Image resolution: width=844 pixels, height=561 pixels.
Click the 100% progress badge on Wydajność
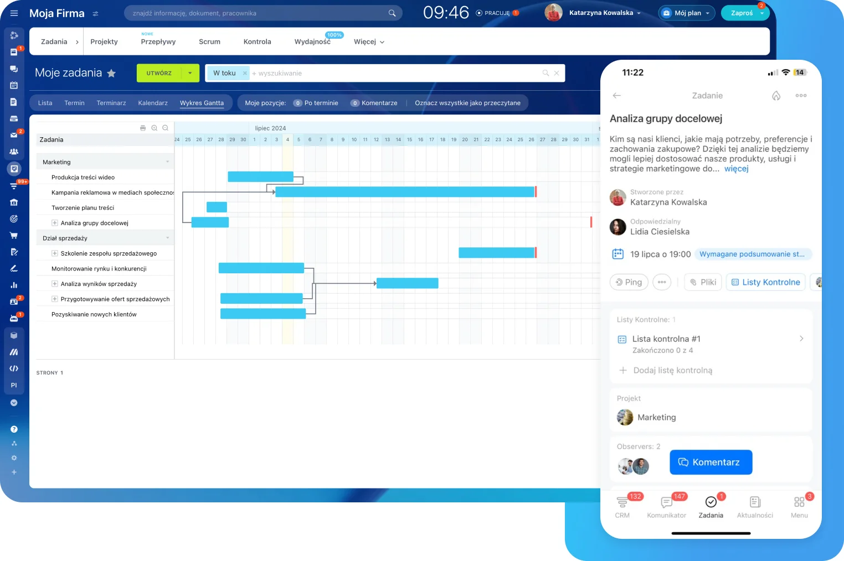(334, 34)
